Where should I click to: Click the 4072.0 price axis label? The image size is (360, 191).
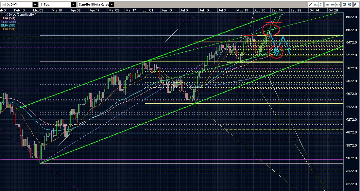coord(352,132)
